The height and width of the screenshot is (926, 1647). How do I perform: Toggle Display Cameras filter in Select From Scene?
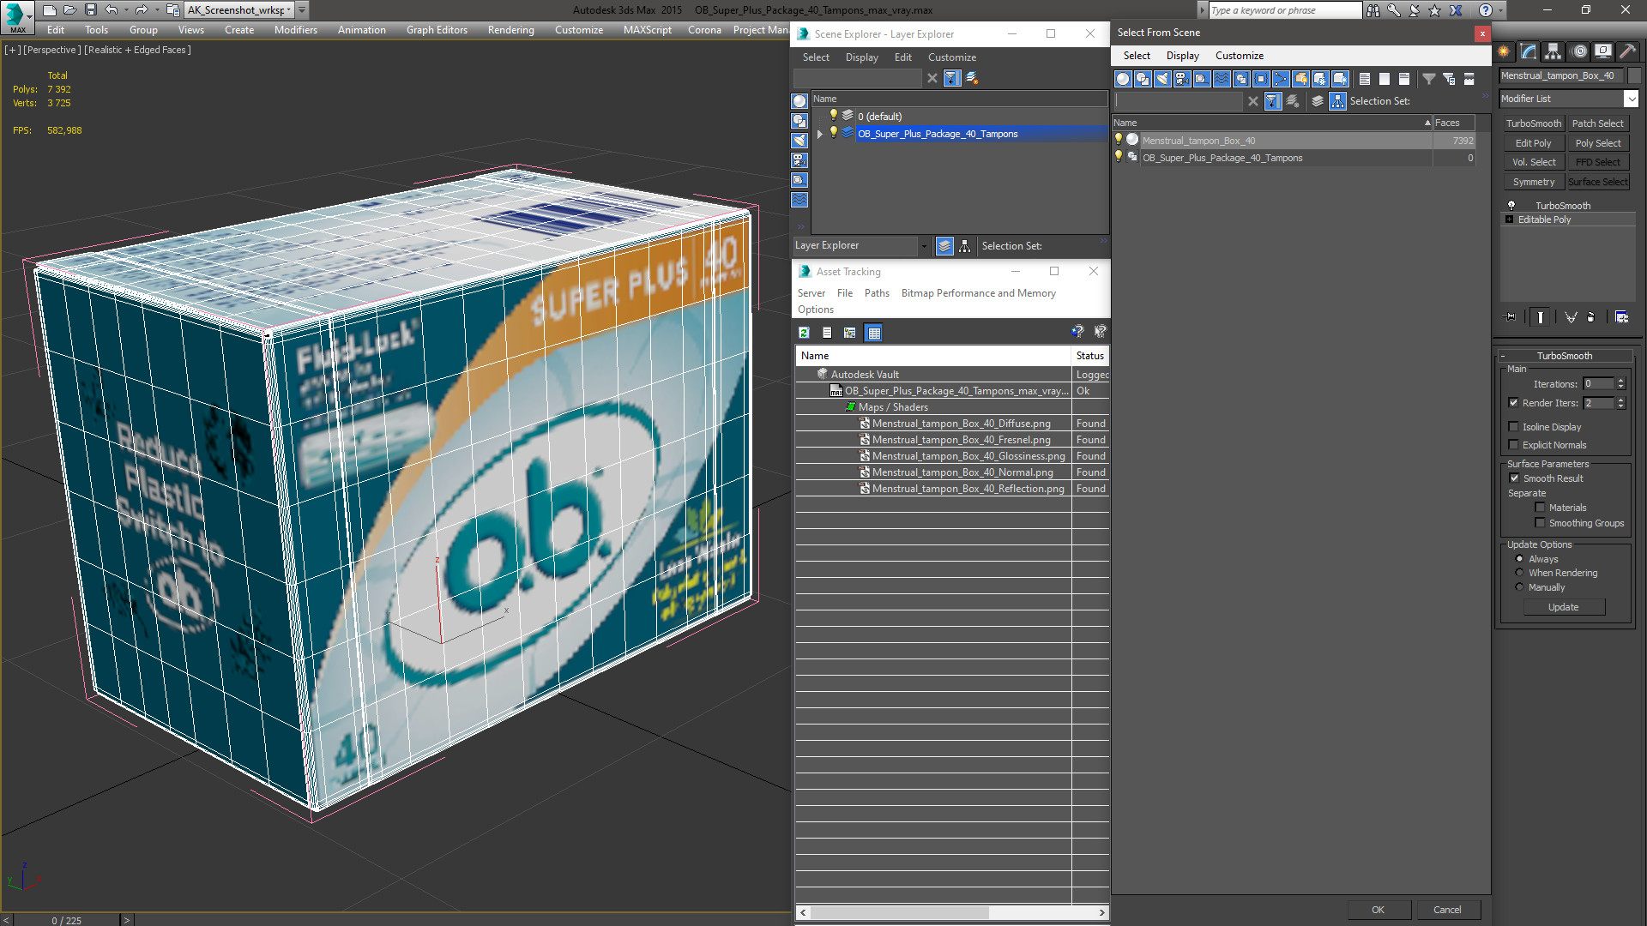1182,79
